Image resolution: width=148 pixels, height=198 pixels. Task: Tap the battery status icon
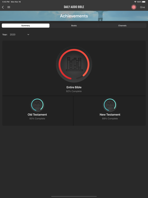click(x=144, y=2)
